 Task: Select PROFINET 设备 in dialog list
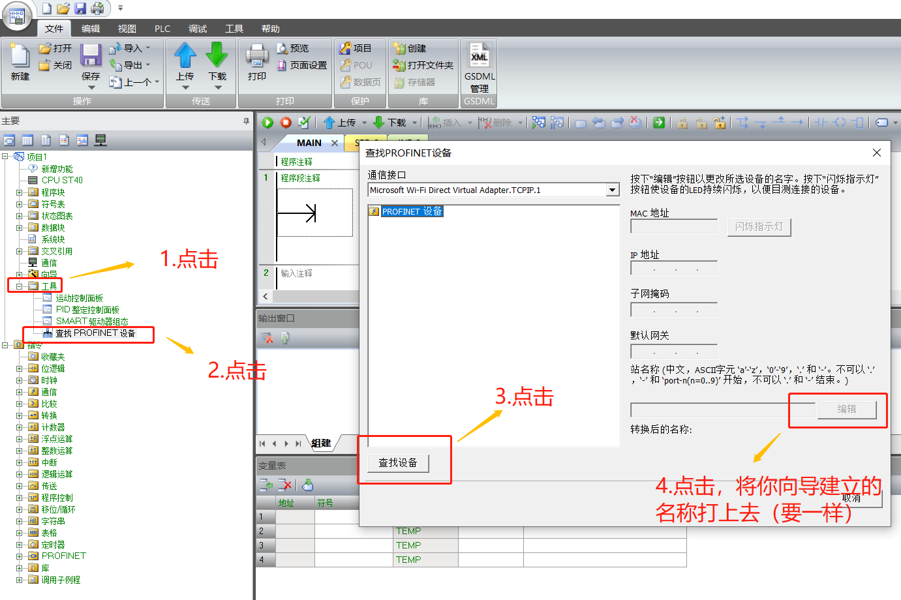[x=412, y=211]
